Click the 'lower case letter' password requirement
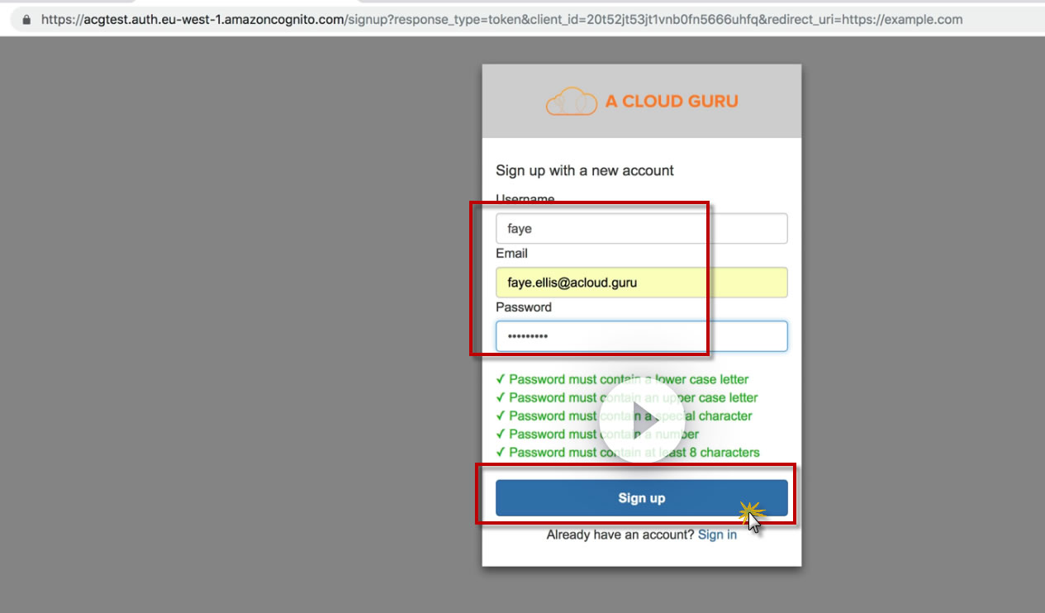Screen dimensions: 1045x613 622,379
